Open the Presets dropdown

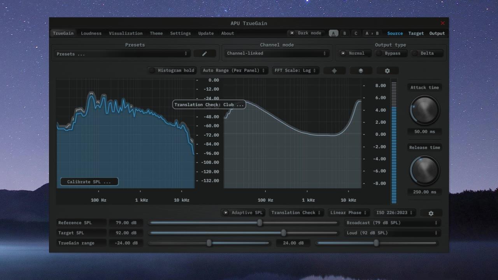(122, 54)
